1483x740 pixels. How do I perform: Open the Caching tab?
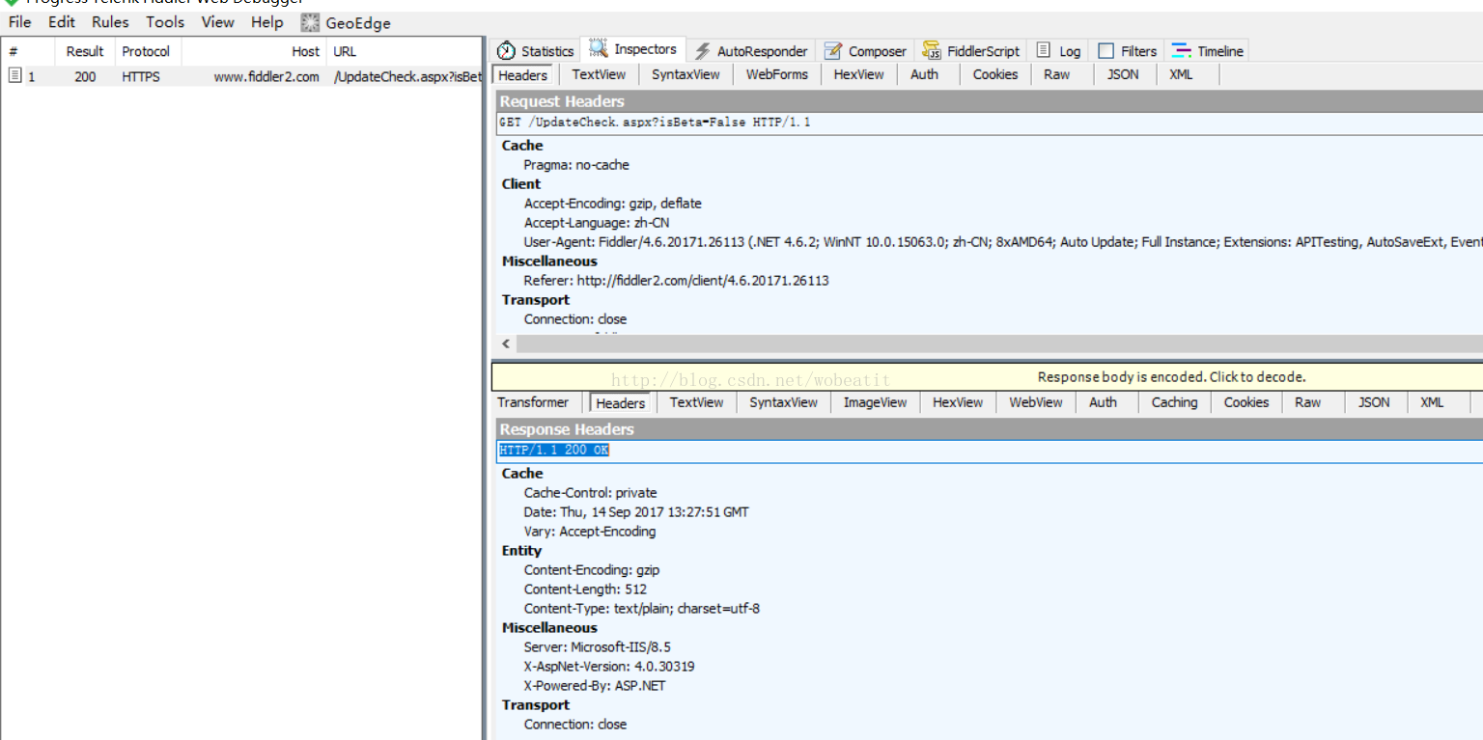pos(1174,402)
